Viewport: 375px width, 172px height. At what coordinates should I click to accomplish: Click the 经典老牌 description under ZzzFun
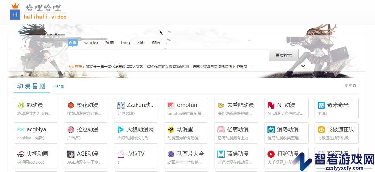click(126, 113)
